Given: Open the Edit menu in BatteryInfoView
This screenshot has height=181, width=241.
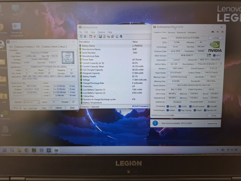Looking at the screenshot, I should 86,32.
